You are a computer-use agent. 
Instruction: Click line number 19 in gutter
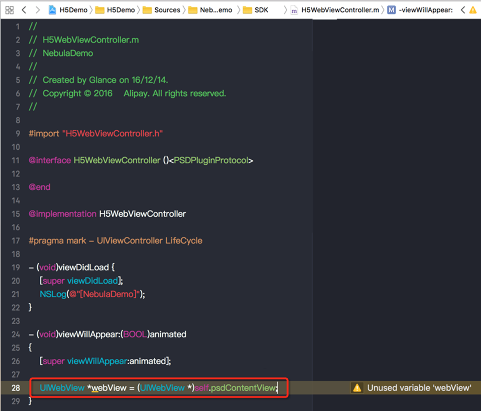point(16,267)
